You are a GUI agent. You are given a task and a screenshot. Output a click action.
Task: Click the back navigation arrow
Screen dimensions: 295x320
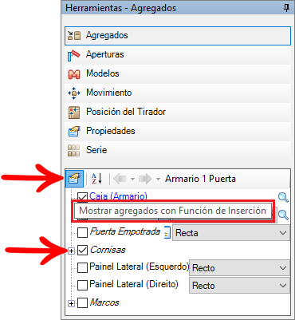[x=120, y=179]
